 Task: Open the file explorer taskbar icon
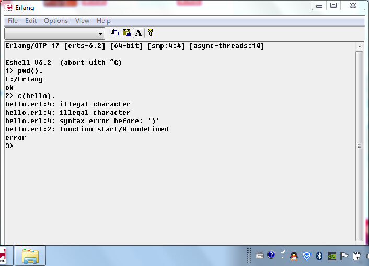[x=30, y=256]
